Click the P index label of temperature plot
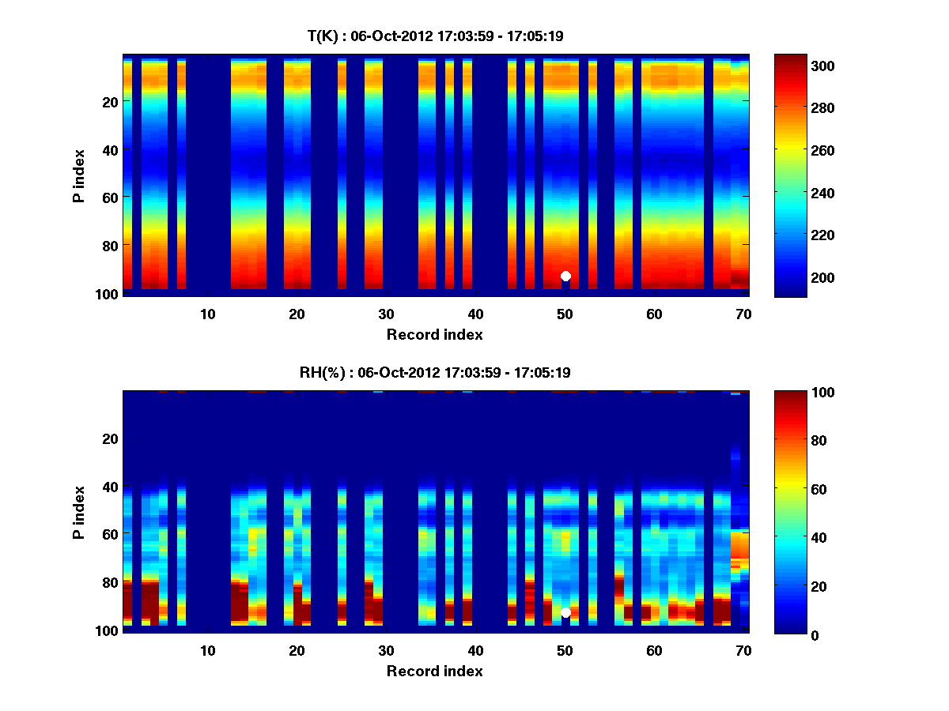949x711 pixels. click(79, 175)
